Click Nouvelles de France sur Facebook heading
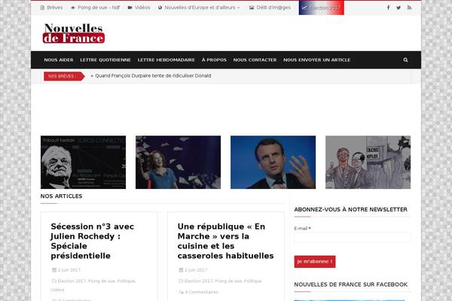Viewport: 452px width, 301px height. pyautogui.click(x=351, y=284)
